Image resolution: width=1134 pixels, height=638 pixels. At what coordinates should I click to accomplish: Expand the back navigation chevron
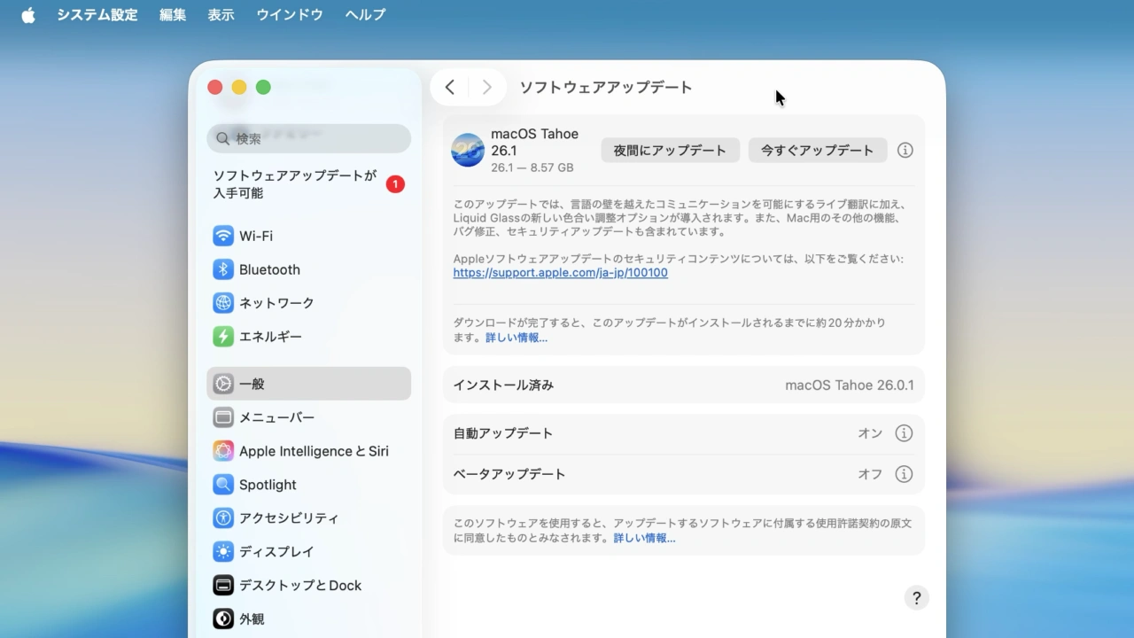[449, 87]
